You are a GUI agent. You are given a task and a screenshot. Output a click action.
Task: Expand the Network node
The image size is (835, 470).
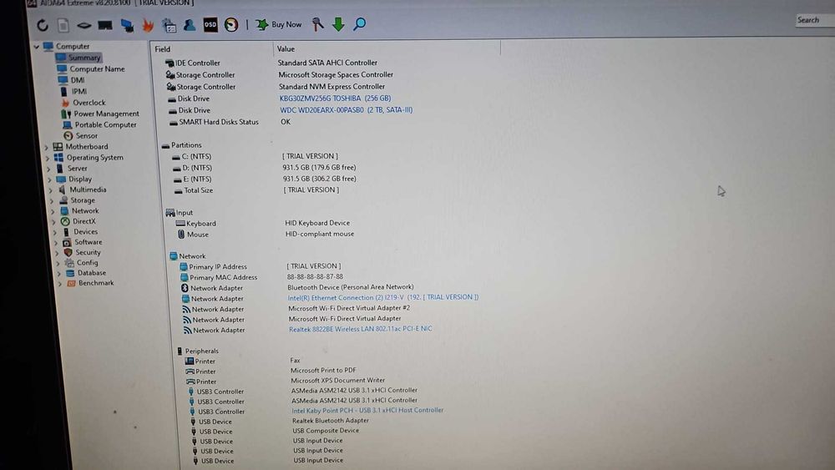click(x=53, y=211)
